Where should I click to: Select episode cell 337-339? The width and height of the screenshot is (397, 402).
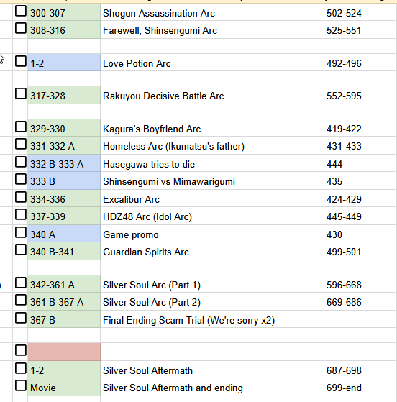[x=64, y=216]
